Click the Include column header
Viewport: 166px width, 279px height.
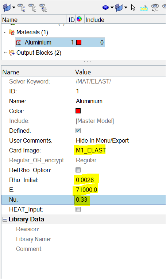coord(94,20)
